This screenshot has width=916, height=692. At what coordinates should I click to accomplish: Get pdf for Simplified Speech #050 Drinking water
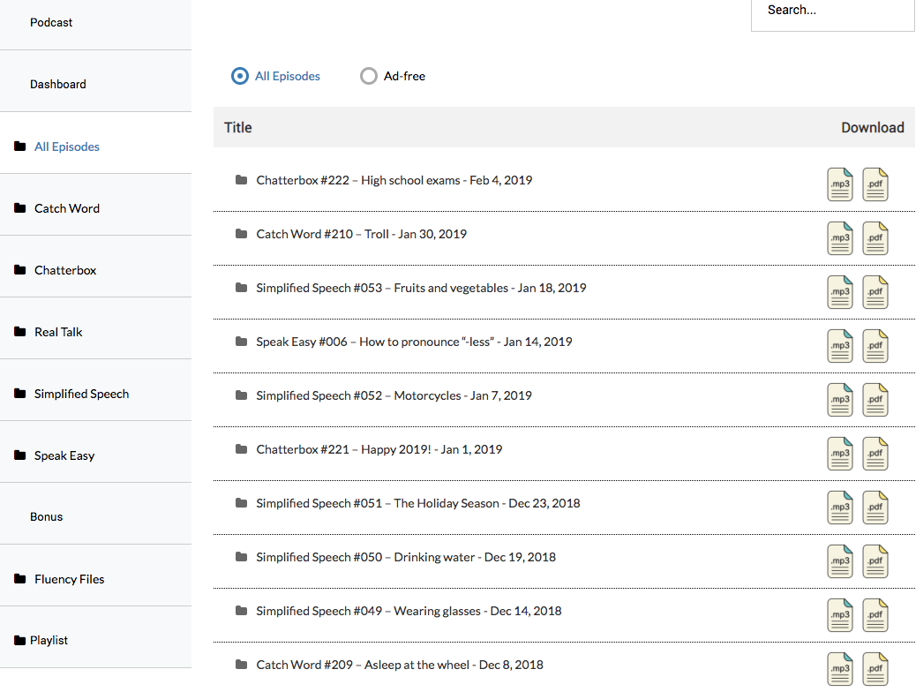coord(875,561)
